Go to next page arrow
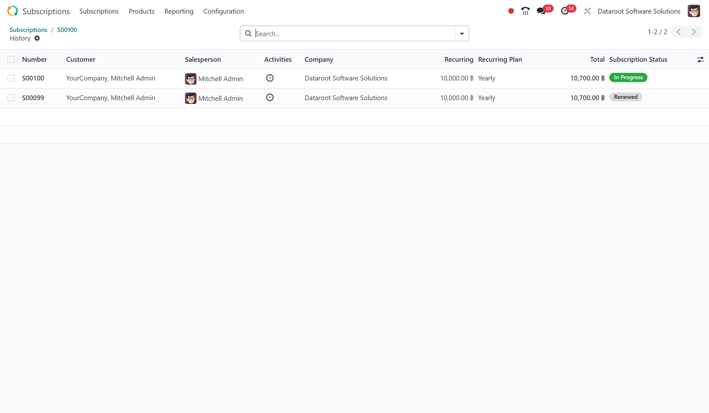The width and height of the screenshot is (709, 413). (694, 32)
